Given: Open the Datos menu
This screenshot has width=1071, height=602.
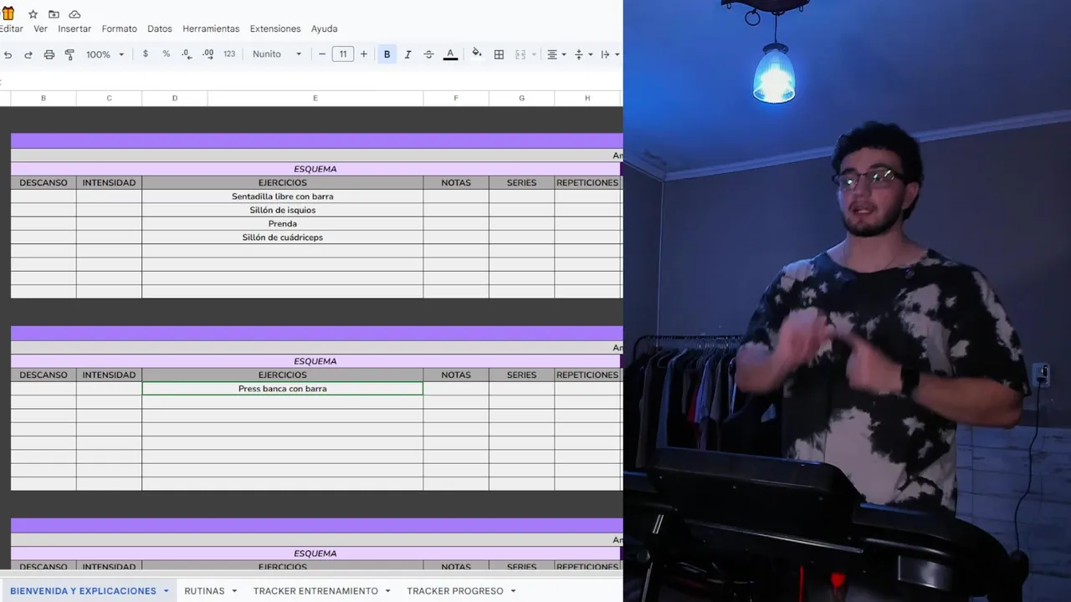Looking at the screenshot, I should (x=160, y=28).
